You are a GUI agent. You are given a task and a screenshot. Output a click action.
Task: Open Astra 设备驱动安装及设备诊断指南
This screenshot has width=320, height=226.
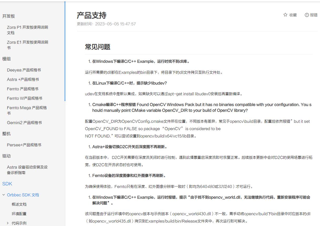pos(27,170)
